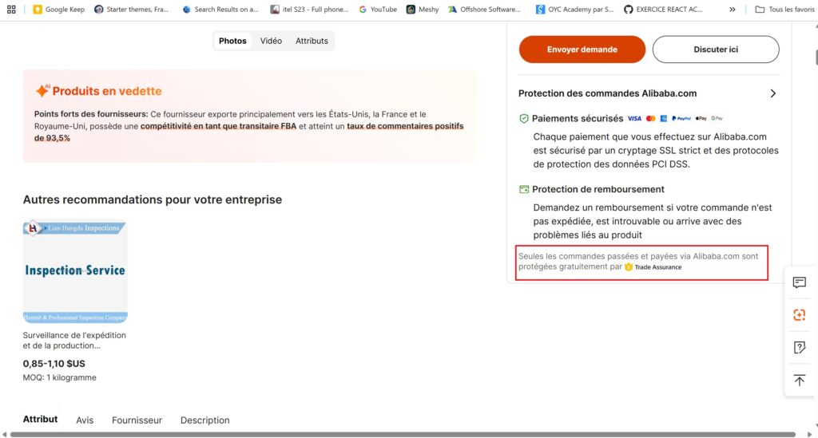
Task: Click the Protection de remboursement icon
Action: [x=524, y=190]
